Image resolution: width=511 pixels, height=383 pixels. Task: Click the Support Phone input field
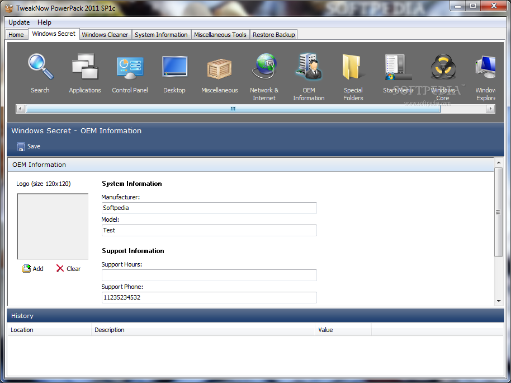209,297
